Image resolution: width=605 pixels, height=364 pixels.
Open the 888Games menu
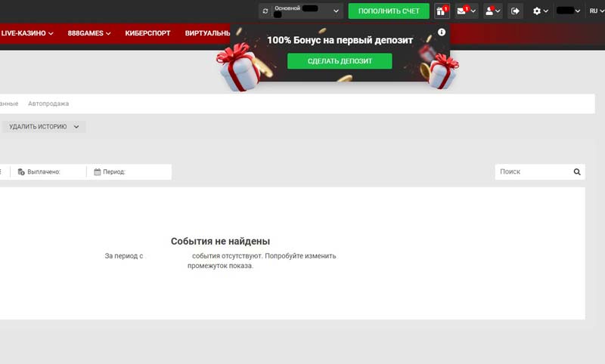(x=89, y=33)
